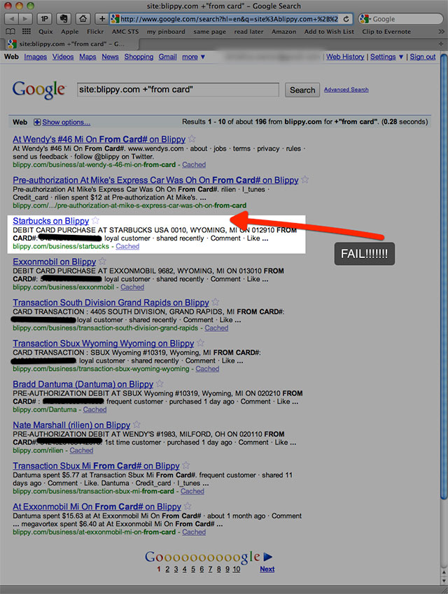
Task: Go to results page 10
Action: (237, 569)
